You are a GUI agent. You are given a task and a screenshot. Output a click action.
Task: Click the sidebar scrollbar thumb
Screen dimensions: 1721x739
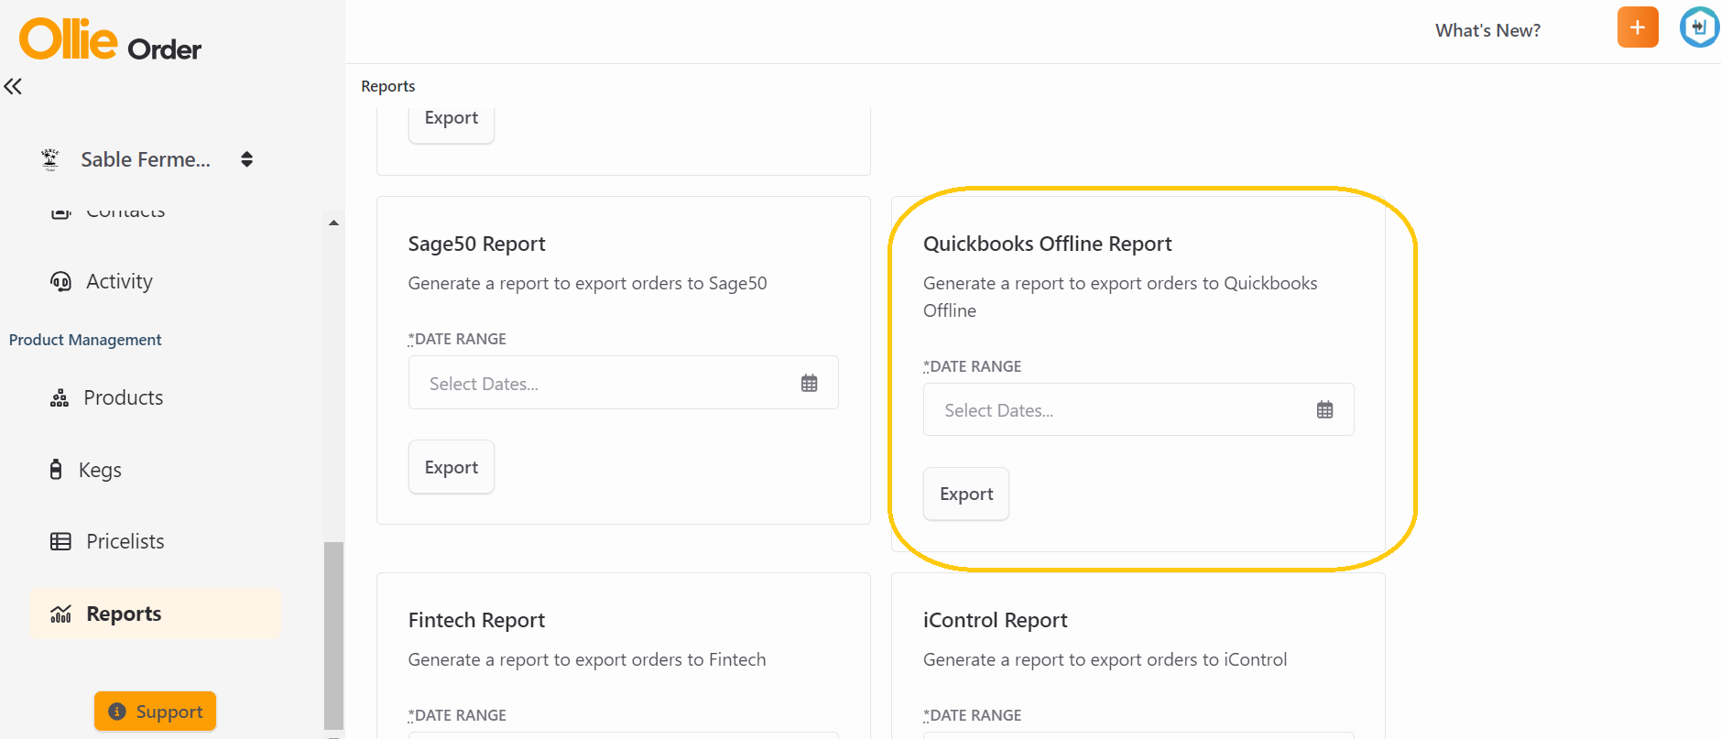[333, 636]
